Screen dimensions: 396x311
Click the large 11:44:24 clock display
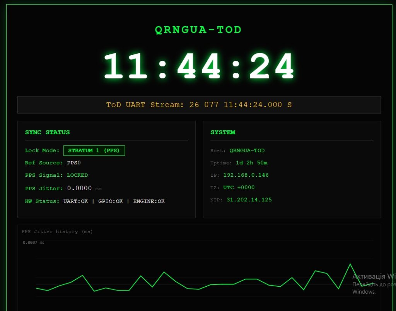click(x=199, y=66)
